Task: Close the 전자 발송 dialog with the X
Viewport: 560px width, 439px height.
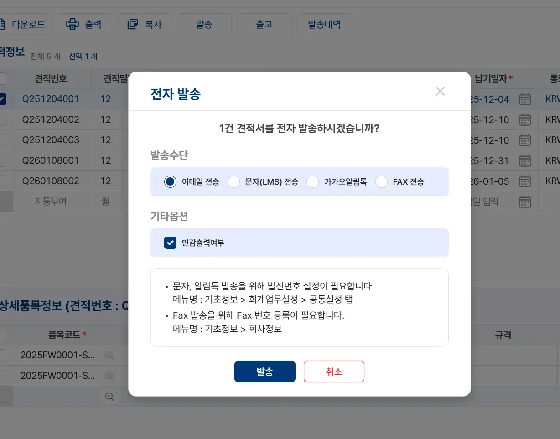Action: click(x=440, y=91)
